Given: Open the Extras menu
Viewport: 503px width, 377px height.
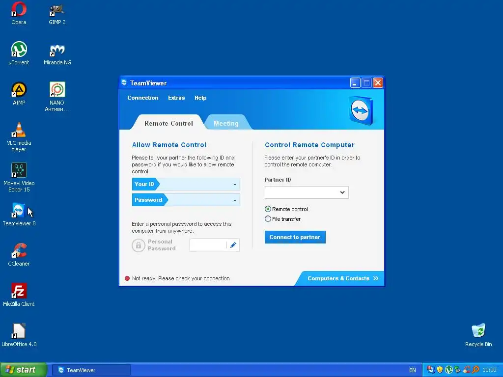Looking at the screenshot, I should pos(176,98).
